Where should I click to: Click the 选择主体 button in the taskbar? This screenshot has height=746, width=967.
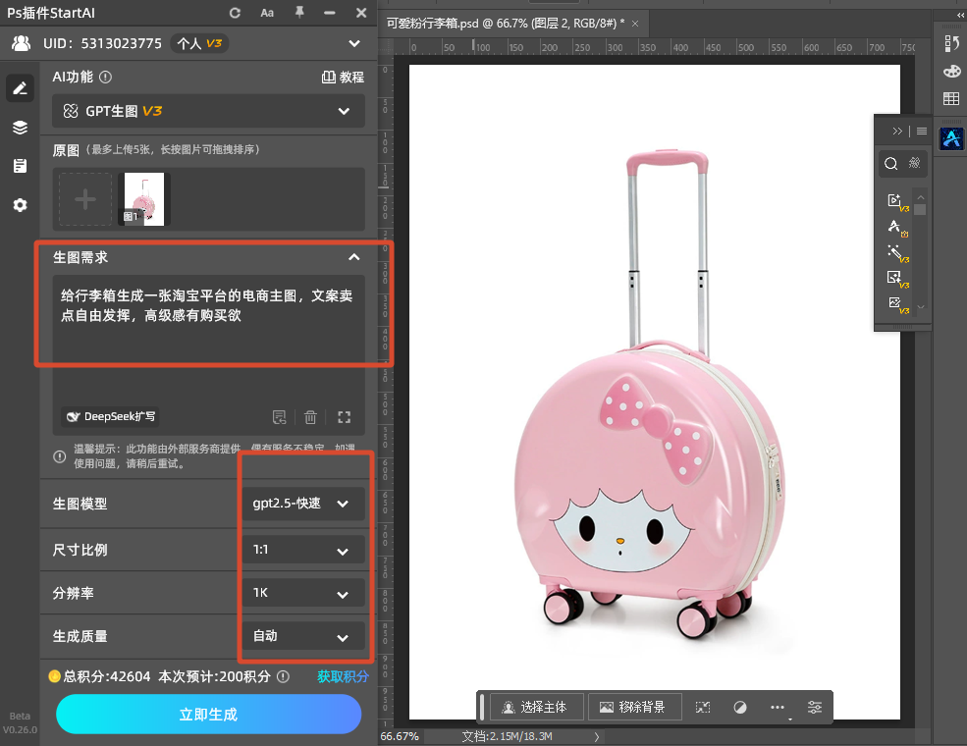click(535, 707)
